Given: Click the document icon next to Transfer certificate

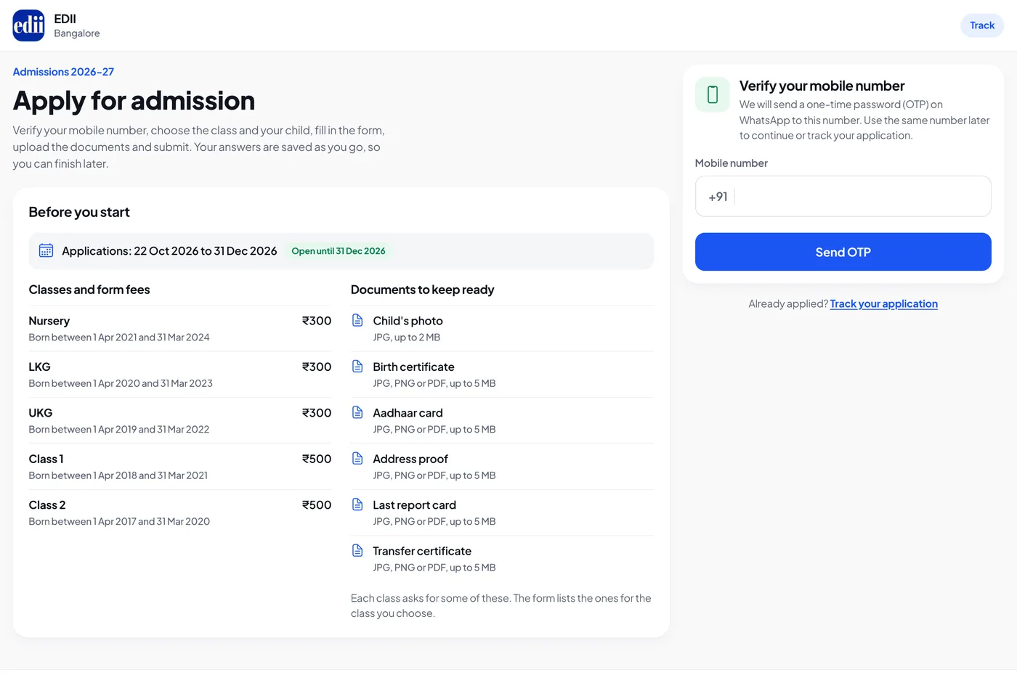Looking at the screenshot, I should (x=357, y=550).
